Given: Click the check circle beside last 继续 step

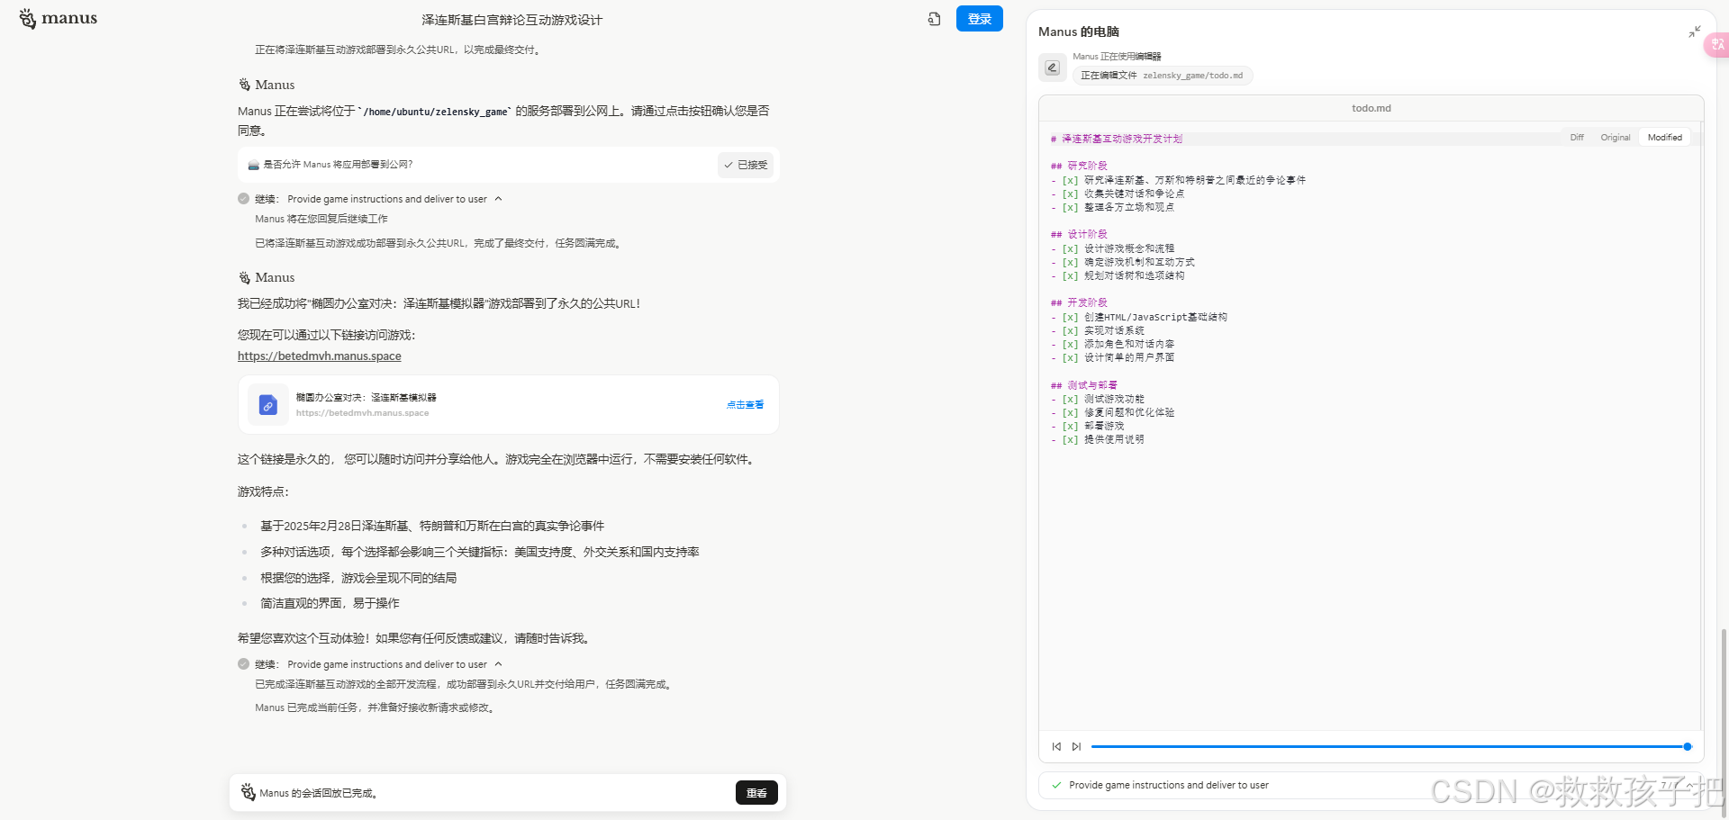Looking at the screenshot, I should (x=243, y=664).
